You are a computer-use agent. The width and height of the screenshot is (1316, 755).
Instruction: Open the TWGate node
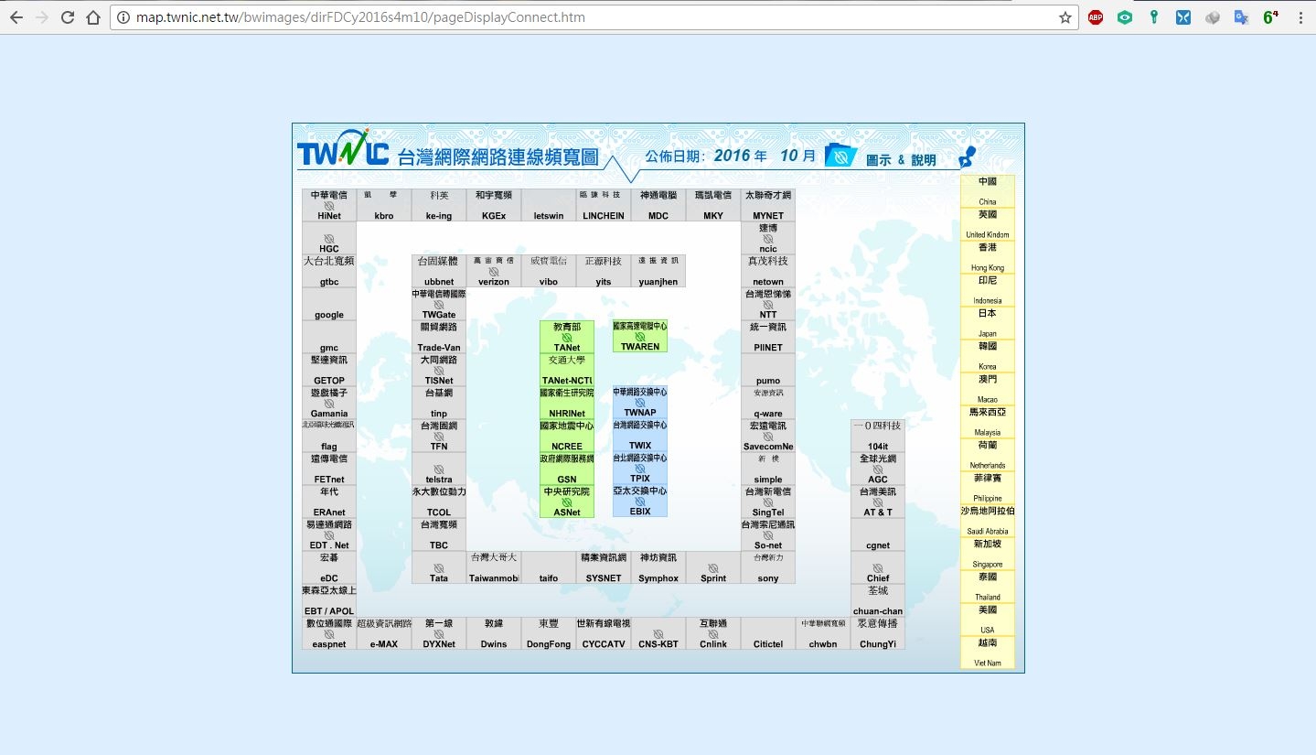(439, 304)
